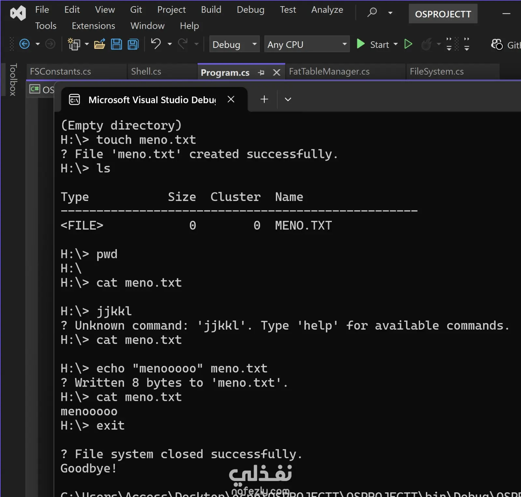Click the New Item toolbar icon
The width and height of the screenshot is (521, 497).
tap(74, 44)
